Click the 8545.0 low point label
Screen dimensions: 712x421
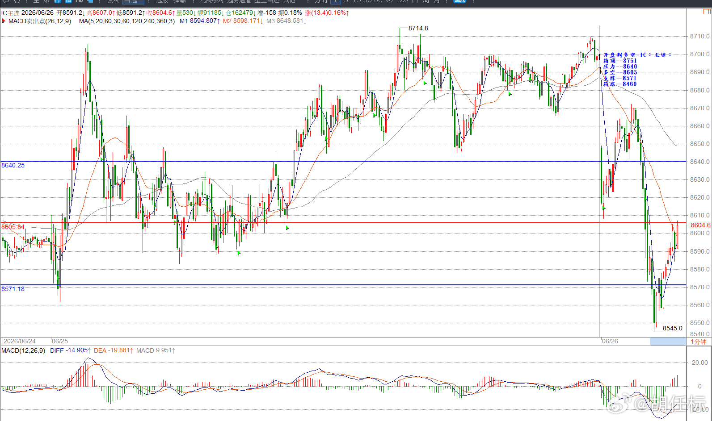(673, 328)
